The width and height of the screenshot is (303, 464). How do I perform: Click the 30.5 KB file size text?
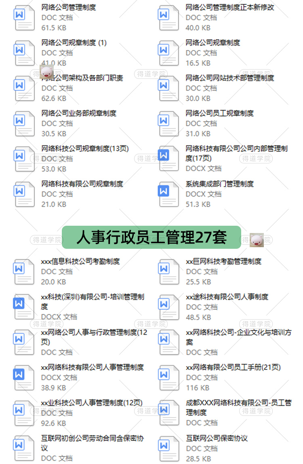(x=54, y=134)
